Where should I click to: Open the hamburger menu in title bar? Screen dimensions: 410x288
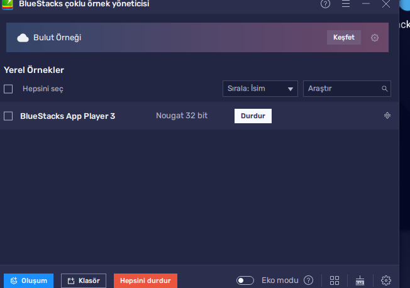pos(346,4)
